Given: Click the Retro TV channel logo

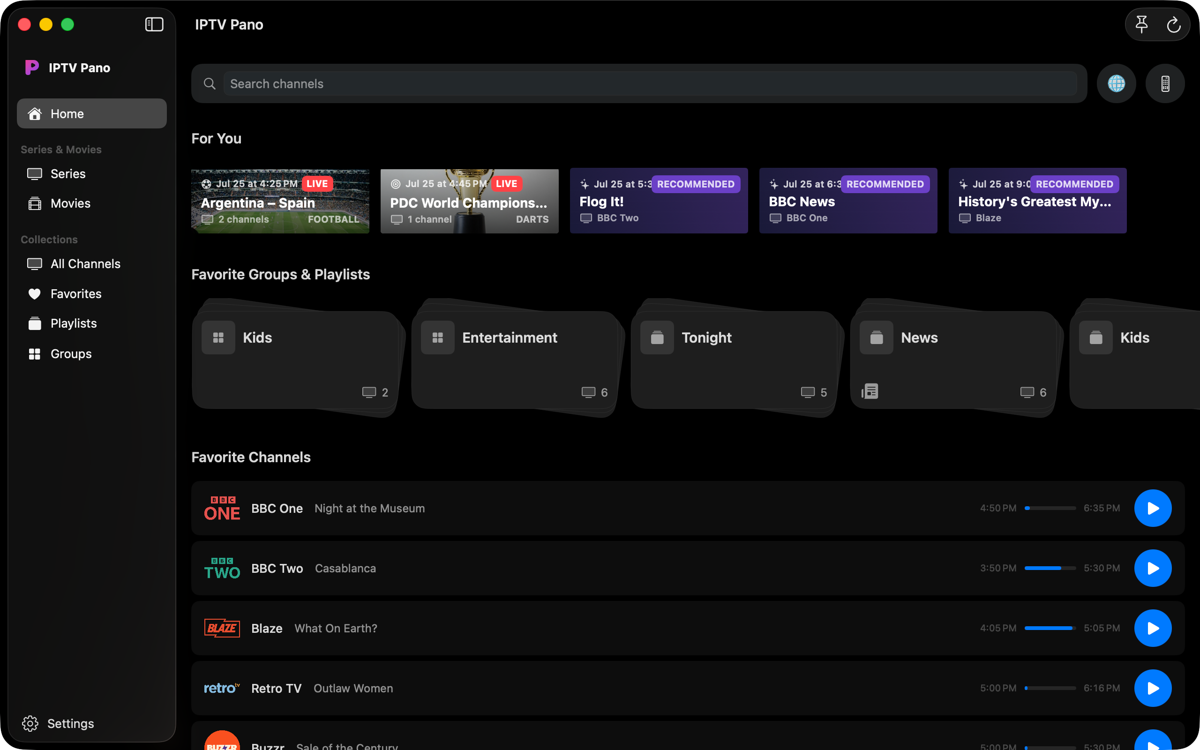Looking at the screenshot, I should click(222, 688).
